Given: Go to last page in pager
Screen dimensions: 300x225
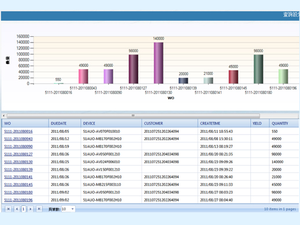Looking at the screenshot, I should click(39, 209).
